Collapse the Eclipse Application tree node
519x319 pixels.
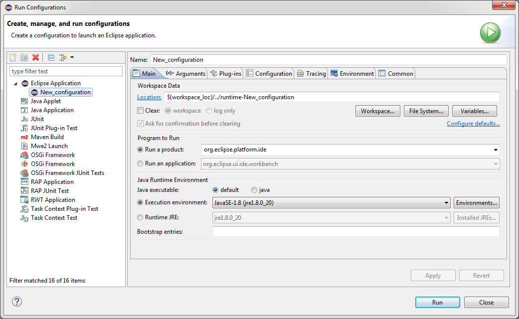click(15, 84)
